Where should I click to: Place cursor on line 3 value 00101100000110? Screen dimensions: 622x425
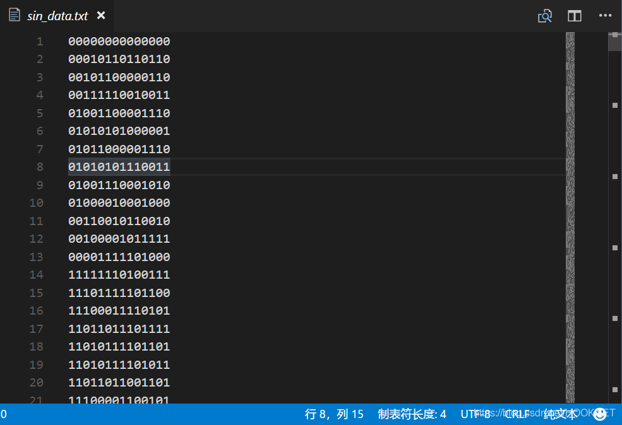pyautogui.click(x=119, y=77)
